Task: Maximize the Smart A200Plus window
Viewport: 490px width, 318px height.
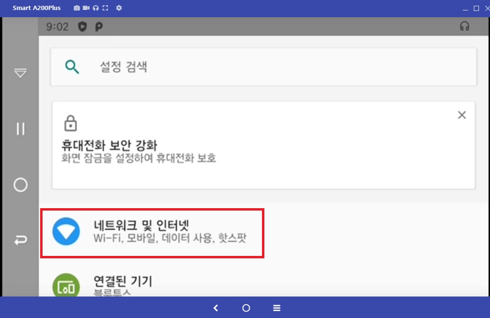Action: (476, 9)
